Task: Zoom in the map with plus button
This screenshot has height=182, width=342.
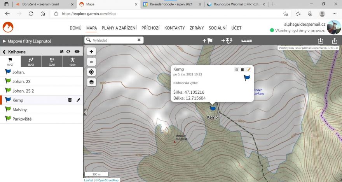Action: point(91,52)
